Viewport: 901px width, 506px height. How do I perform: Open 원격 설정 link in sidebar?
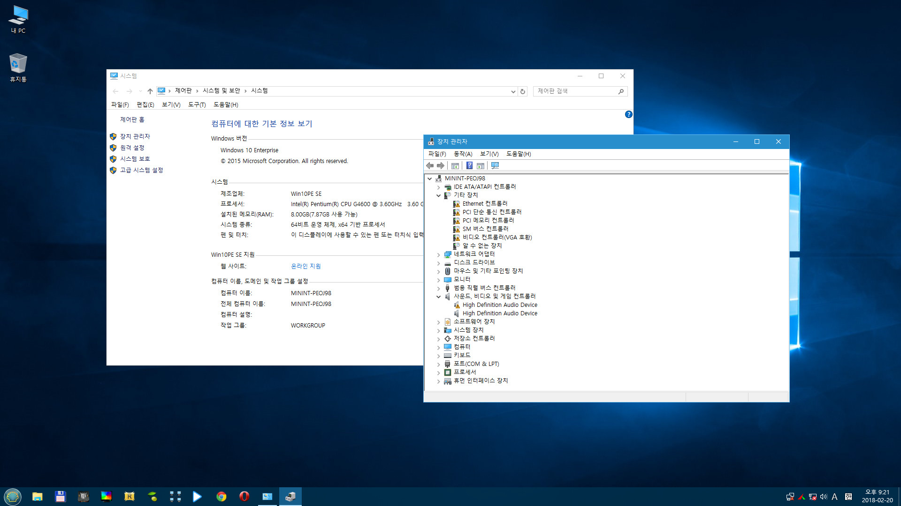coord(132,148)
